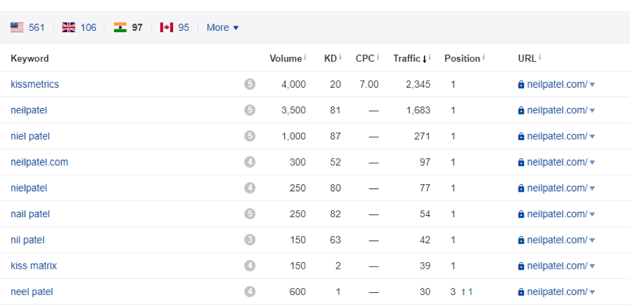The width and height of the screenshot is (630, 307).
Task: Open the kissmetrics keyword link
Action: pos(35,84)
